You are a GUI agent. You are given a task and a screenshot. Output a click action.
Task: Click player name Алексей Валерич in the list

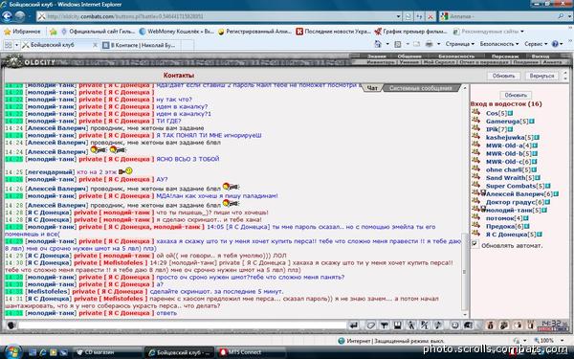coord(515,194)
